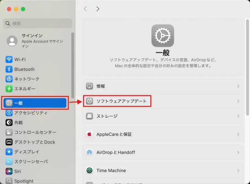Click the selected 一般 label text

click(x=19, y=103)
